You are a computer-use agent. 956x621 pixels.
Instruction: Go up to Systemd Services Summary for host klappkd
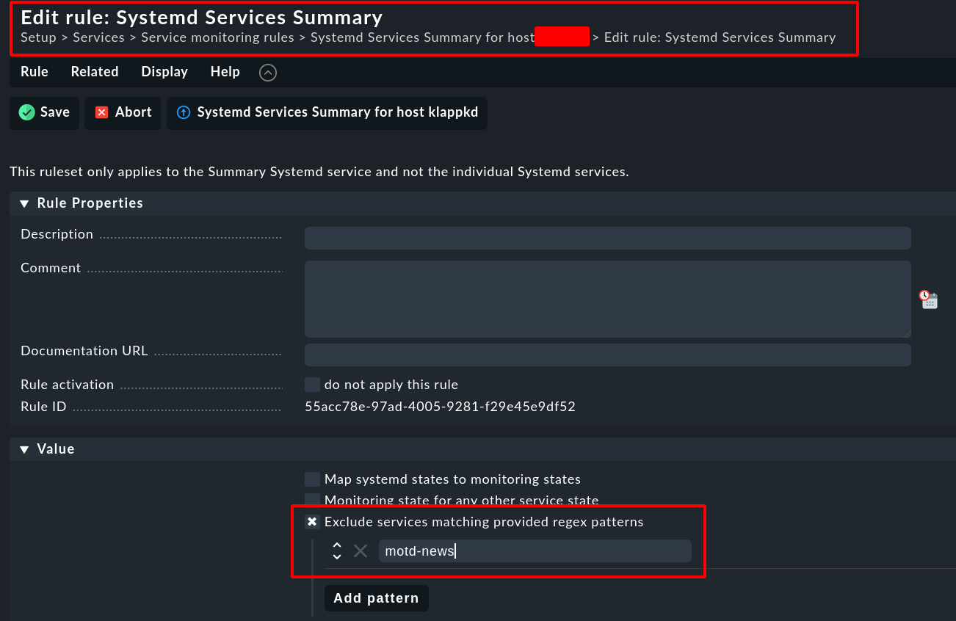click(x=327, y=112)
